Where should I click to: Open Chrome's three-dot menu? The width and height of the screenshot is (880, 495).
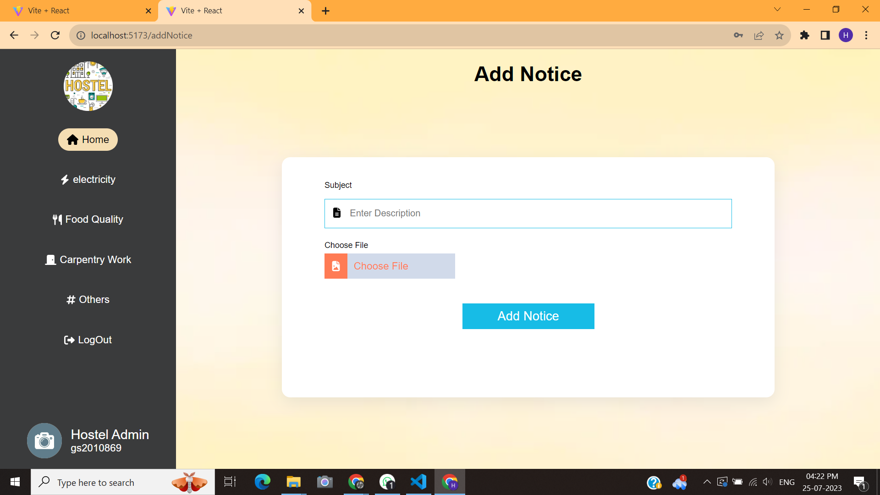tap(866, 35)
